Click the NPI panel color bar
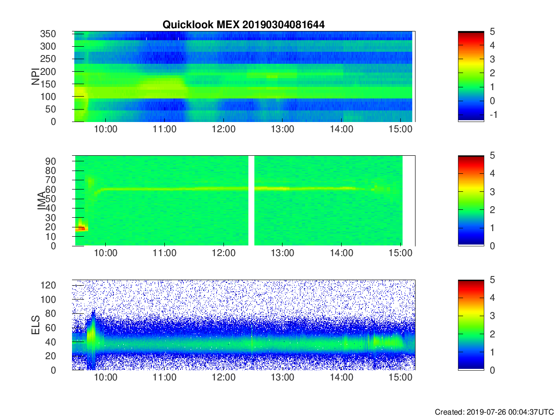554x416 pixels. tap(471, 76)
